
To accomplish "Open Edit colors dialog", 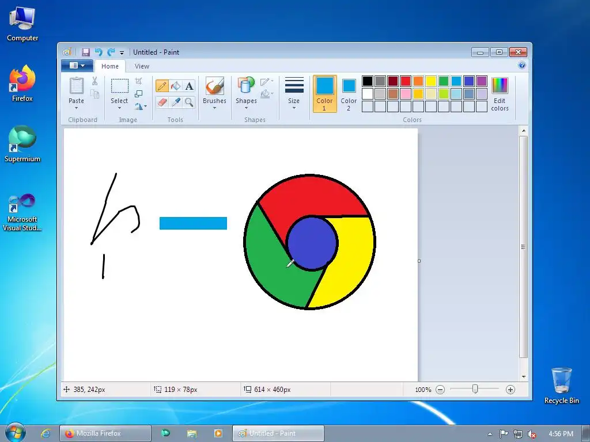I will [x=500, y=94].
